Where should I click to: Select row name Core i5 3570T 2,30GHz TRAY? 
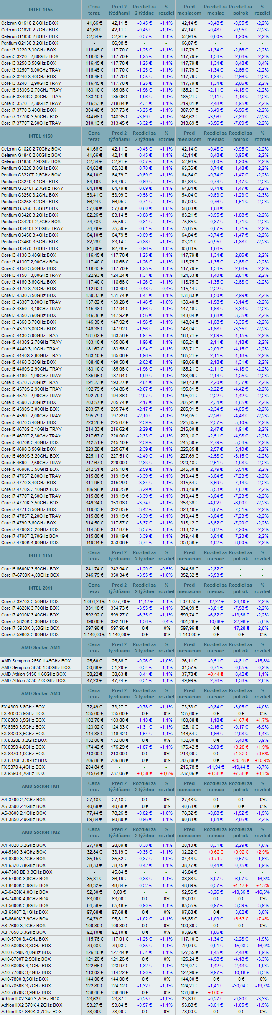31,103
